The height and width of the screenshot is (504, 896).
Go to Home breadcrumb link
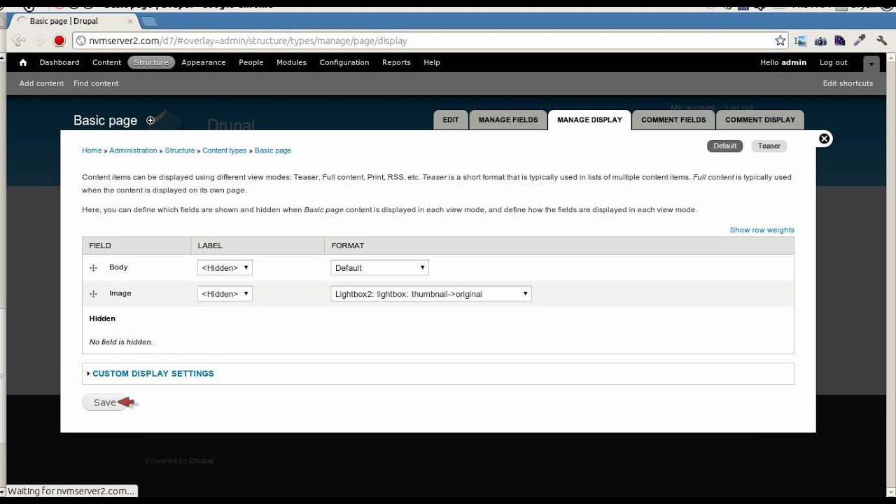point(92,150)
